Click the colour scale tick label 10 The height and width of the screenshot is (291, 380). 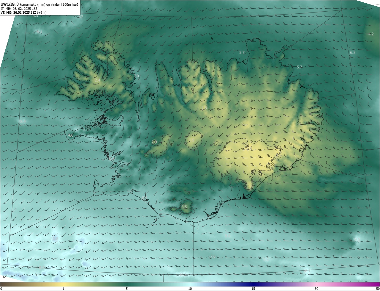click(x=190, y=289)
